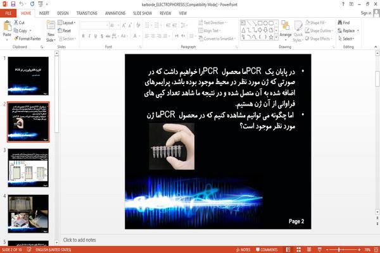Increase font size button
The height and width of the screenshot is (253, 380).
tap(124, 25)
